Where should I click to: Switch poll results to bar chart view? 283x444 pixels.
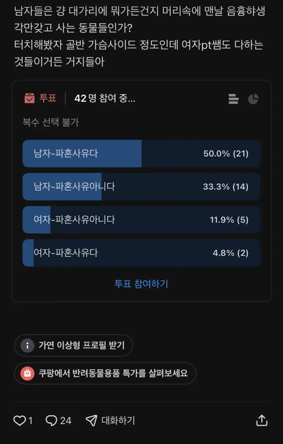233,99
